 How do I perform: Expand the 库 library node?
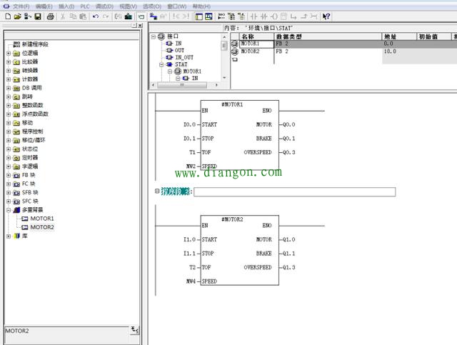pos(9,236)
